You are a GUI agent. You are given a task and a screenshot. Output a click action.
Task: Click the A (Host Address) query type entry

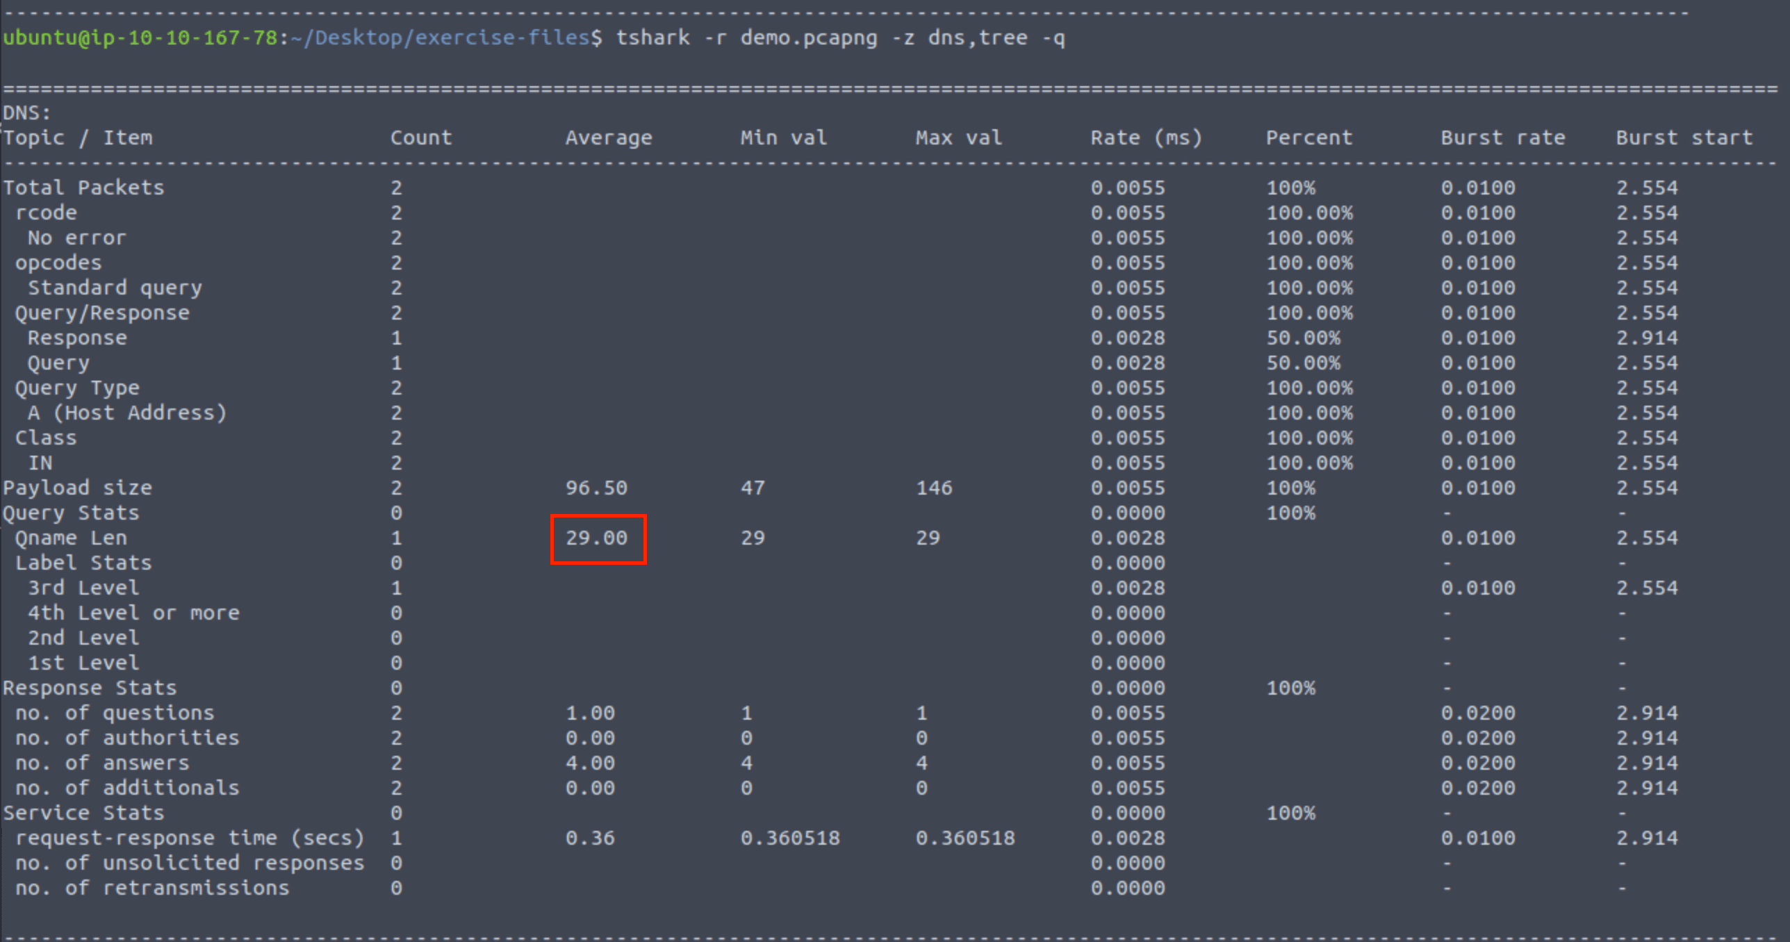coord(126,413)
